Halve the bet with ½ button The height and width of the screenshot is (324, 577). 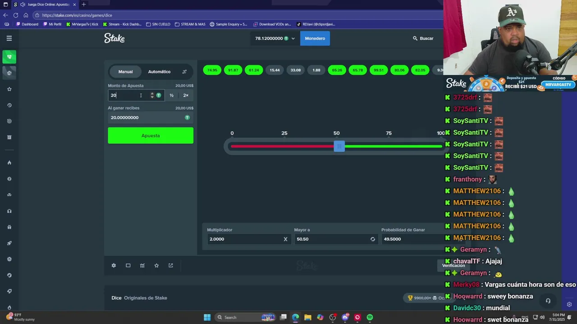click(171, 95)
